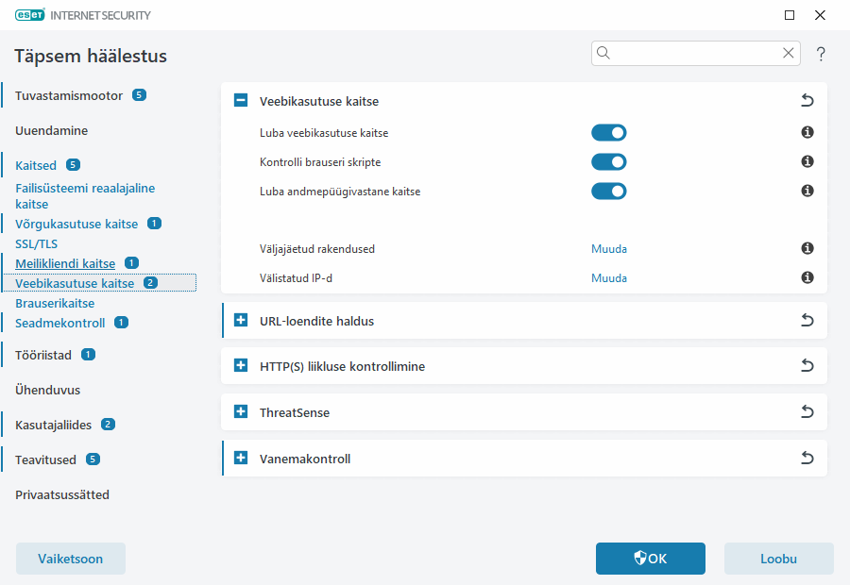This screenshot has height=585, width=850.
Task: Click revert arrow for URL-loendite haldus
Action: [807, 321]
